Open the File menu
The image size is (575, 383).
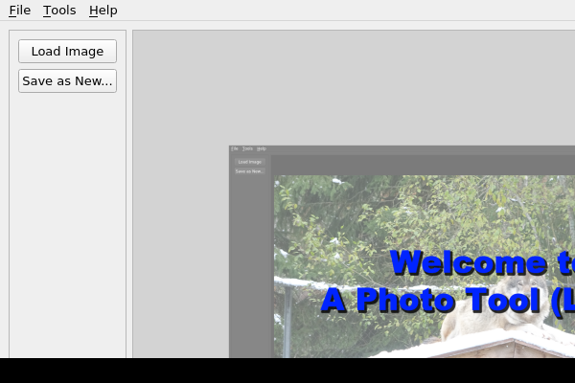[x=20, y=11]
